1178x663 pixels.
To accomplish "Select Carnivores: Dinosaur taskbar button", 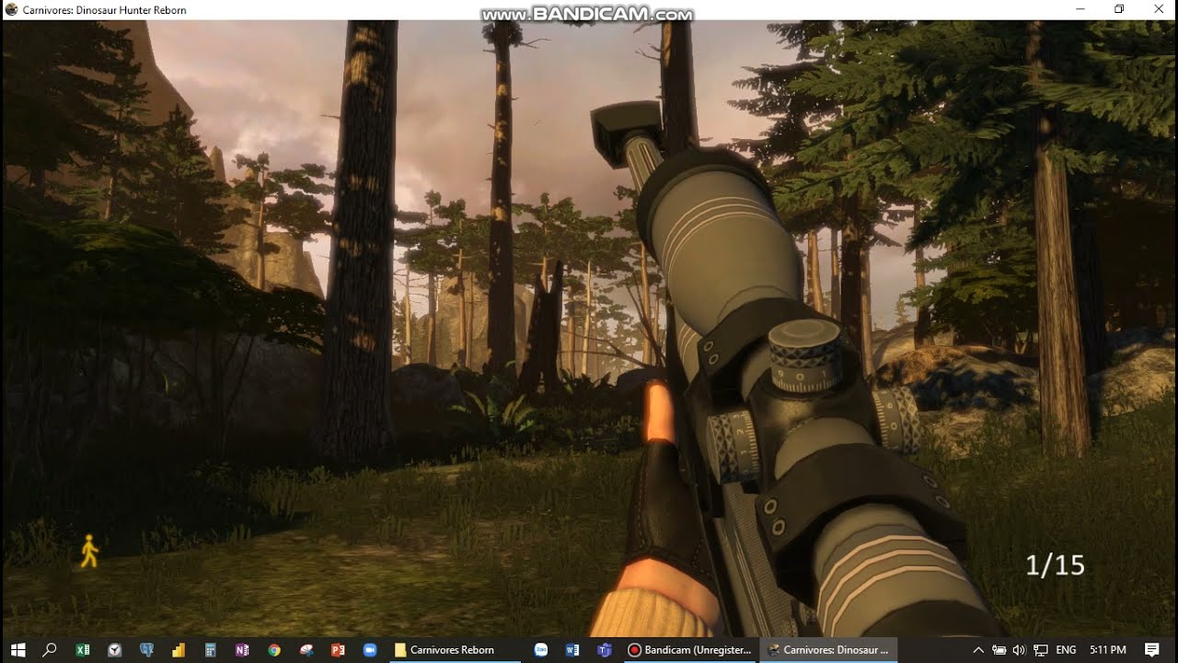I will 827,649.
